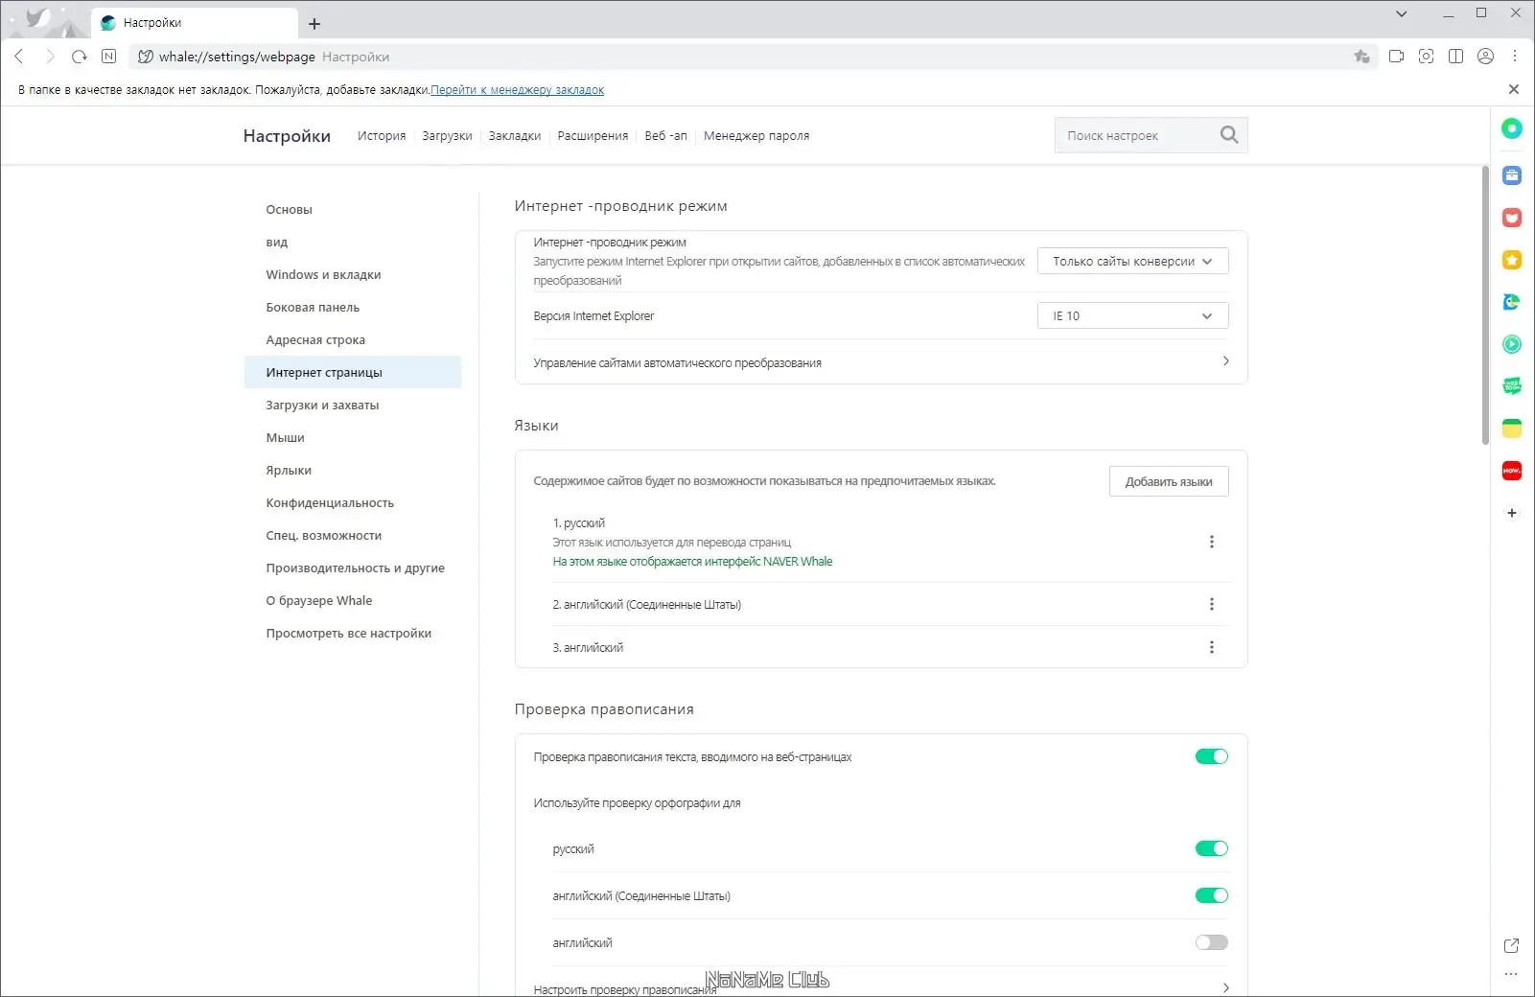Click the red NOW sidebar icon

(x=1512, y=471)
